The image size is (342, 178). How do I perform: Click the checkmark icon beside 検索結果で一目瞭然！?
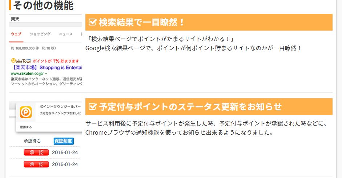[x=92, y=23]
